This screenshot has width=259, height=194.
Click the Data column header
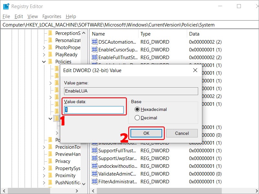(x=194, y=34)
